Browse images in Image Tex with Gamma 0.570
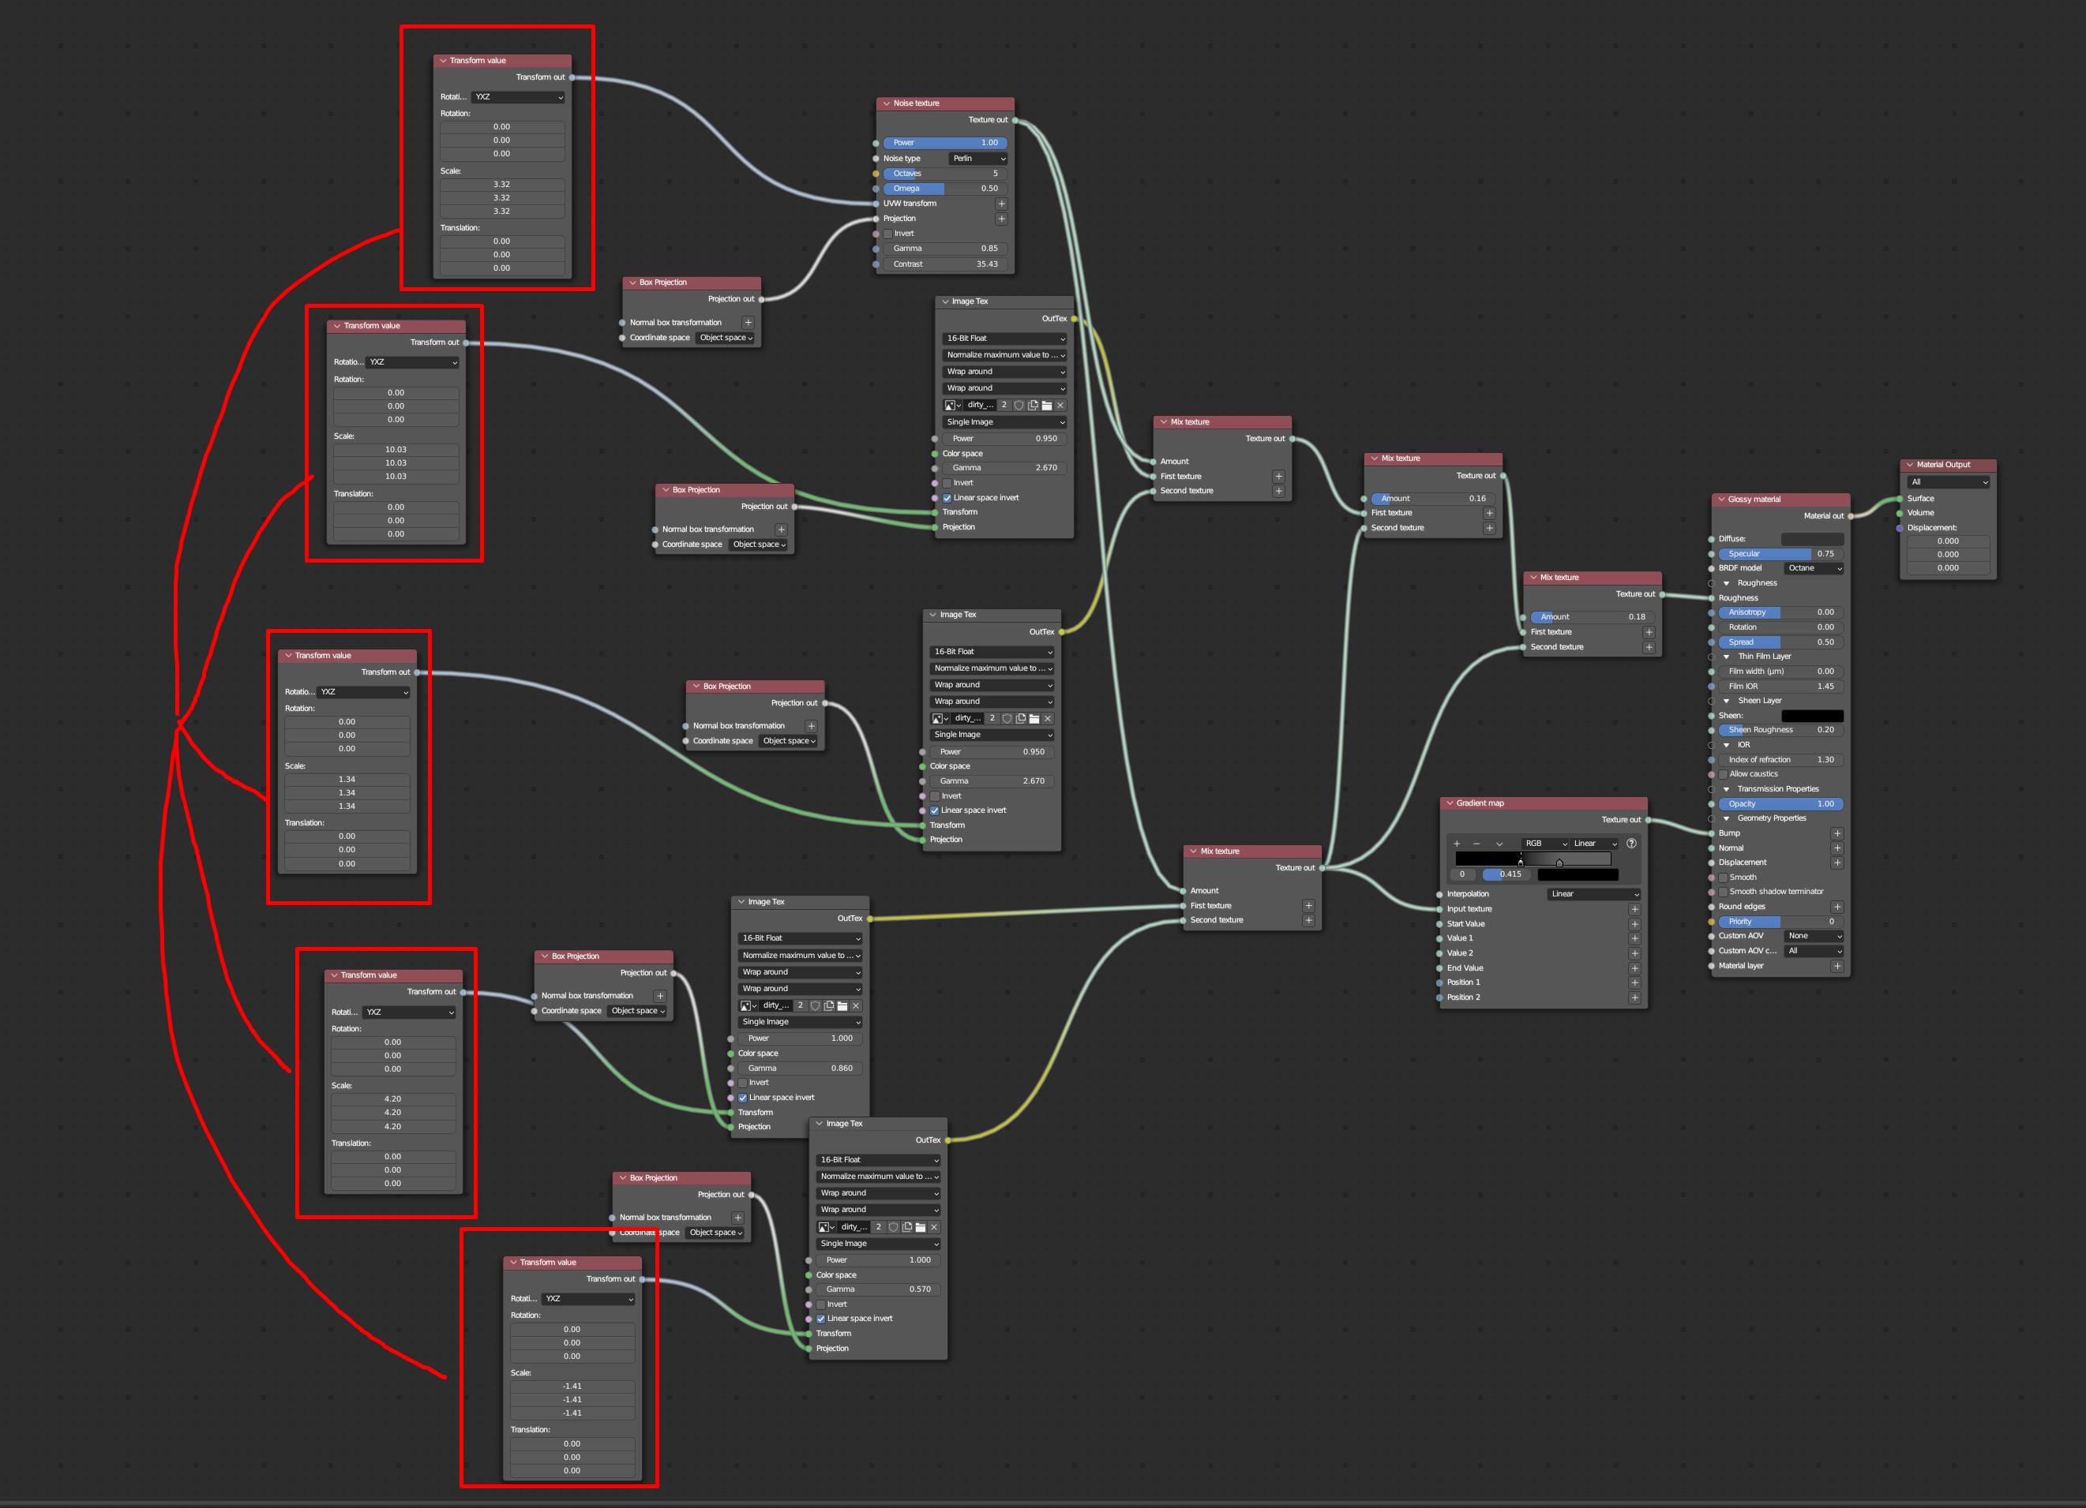Viewport: 2086px width, 1508px height. pyautogui.click(x=827, y=1228)
